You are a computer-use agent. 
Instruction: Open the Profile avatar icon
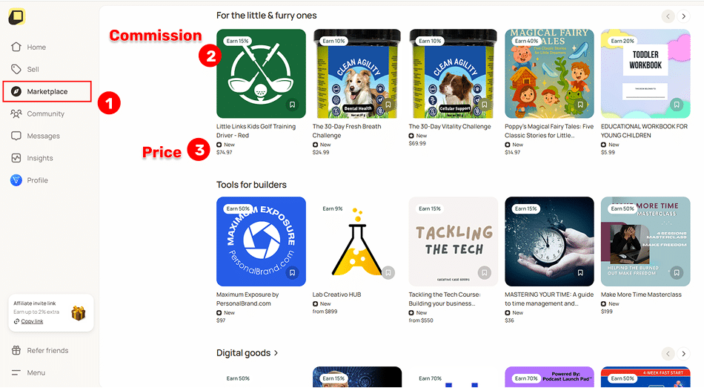coord(16,180)
